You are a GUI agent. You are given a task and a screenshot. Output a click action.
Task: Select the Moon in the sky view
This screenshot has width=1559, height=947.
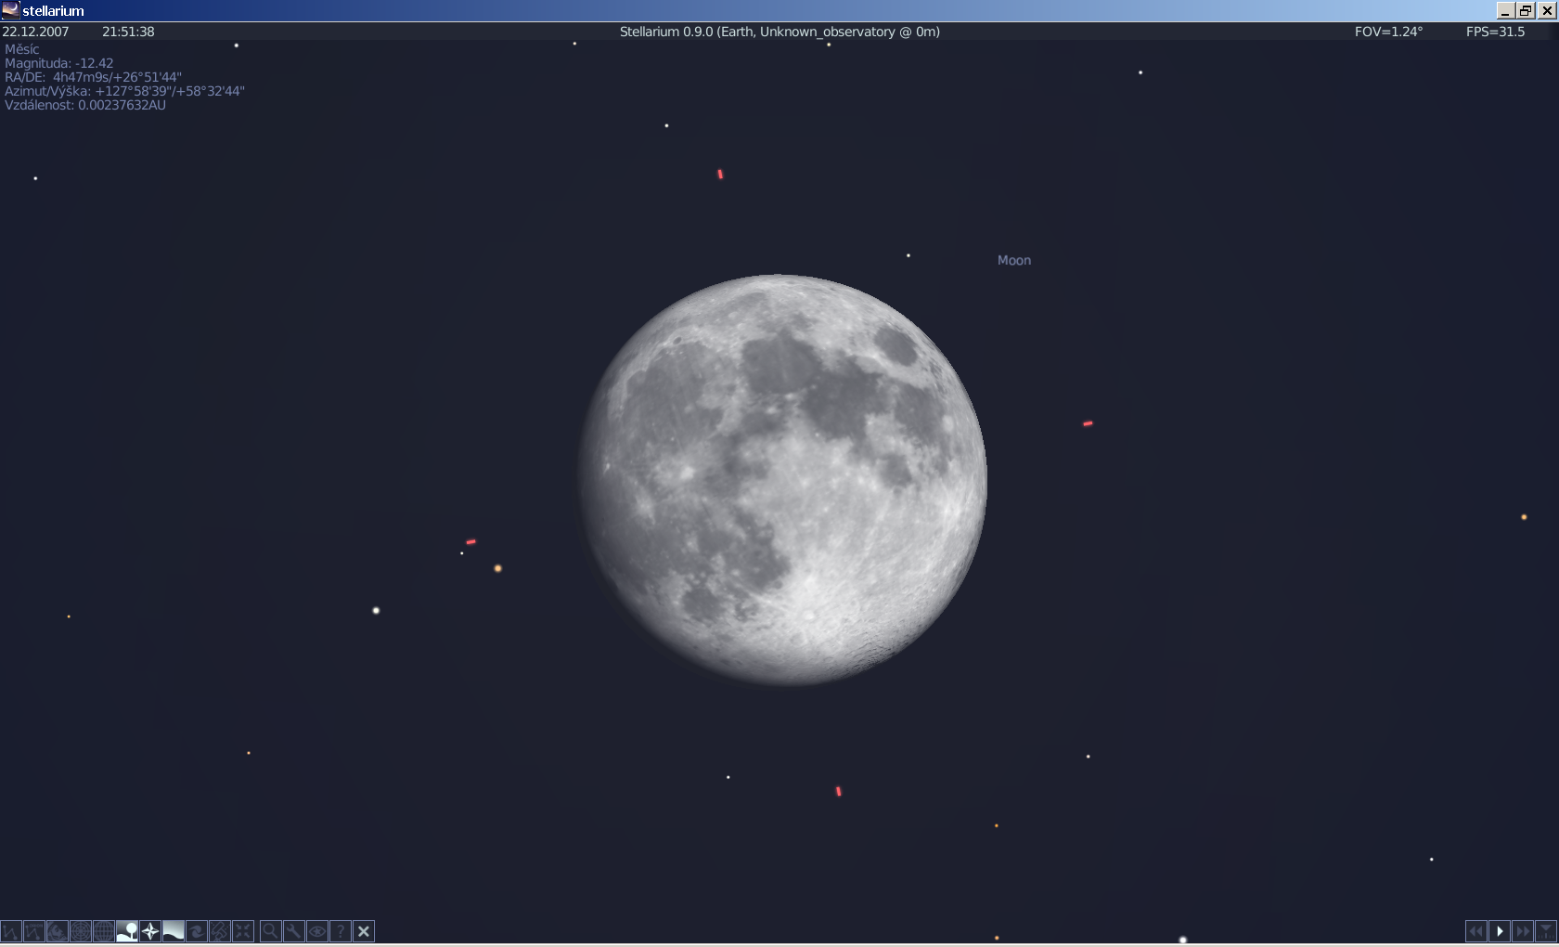(x=782, y=480)
